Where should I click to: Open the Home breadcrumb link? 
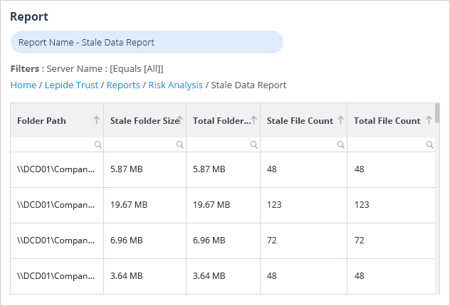tap(23, 85)
